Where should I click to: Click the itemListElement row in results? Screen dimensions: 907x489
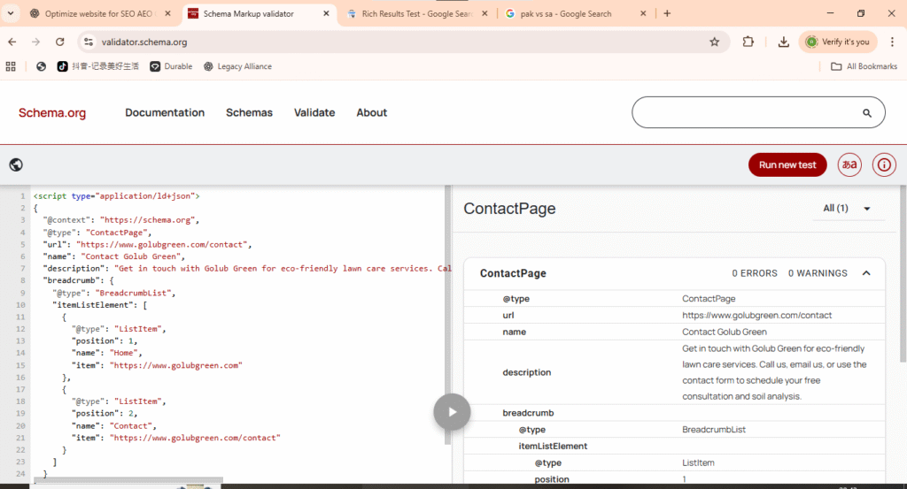(x=674, y=447)
